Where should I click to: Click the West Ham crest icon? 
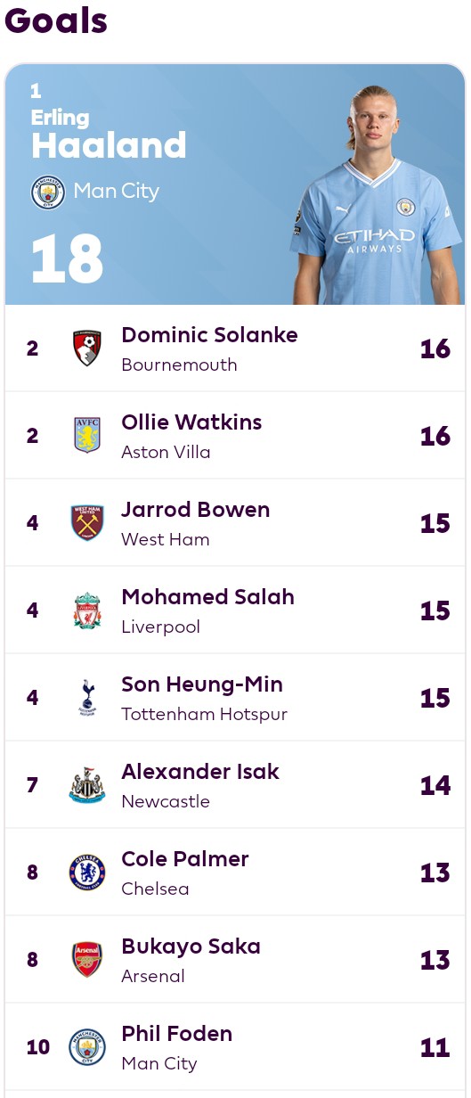pos(87,522)
